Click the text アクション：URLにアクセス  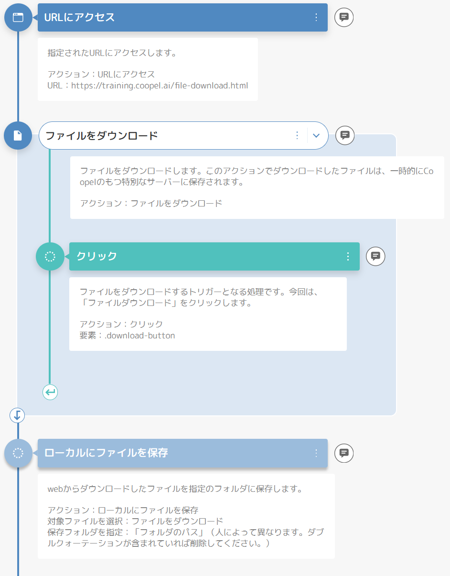click(x=101, y=75)
